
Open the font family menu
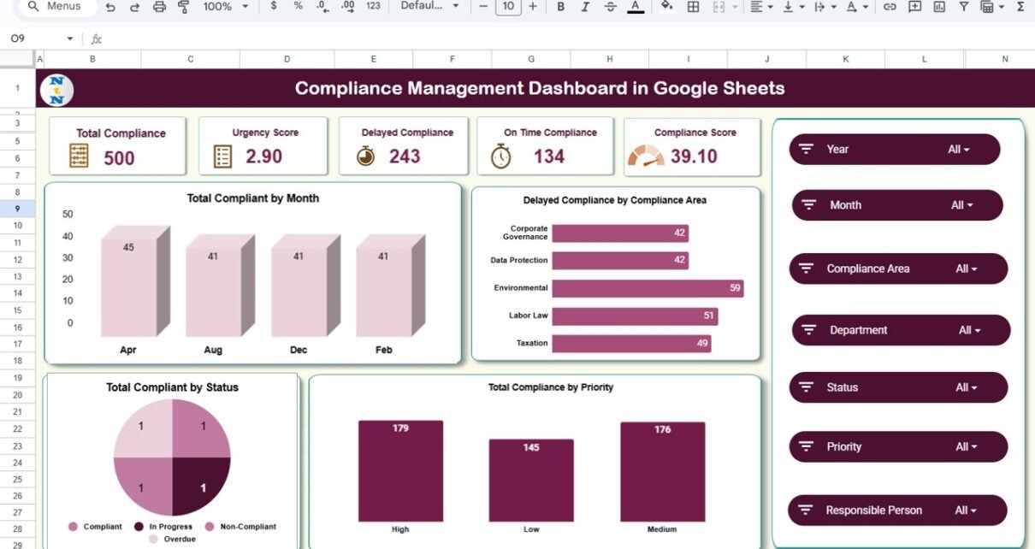click(x=430, y=7)
